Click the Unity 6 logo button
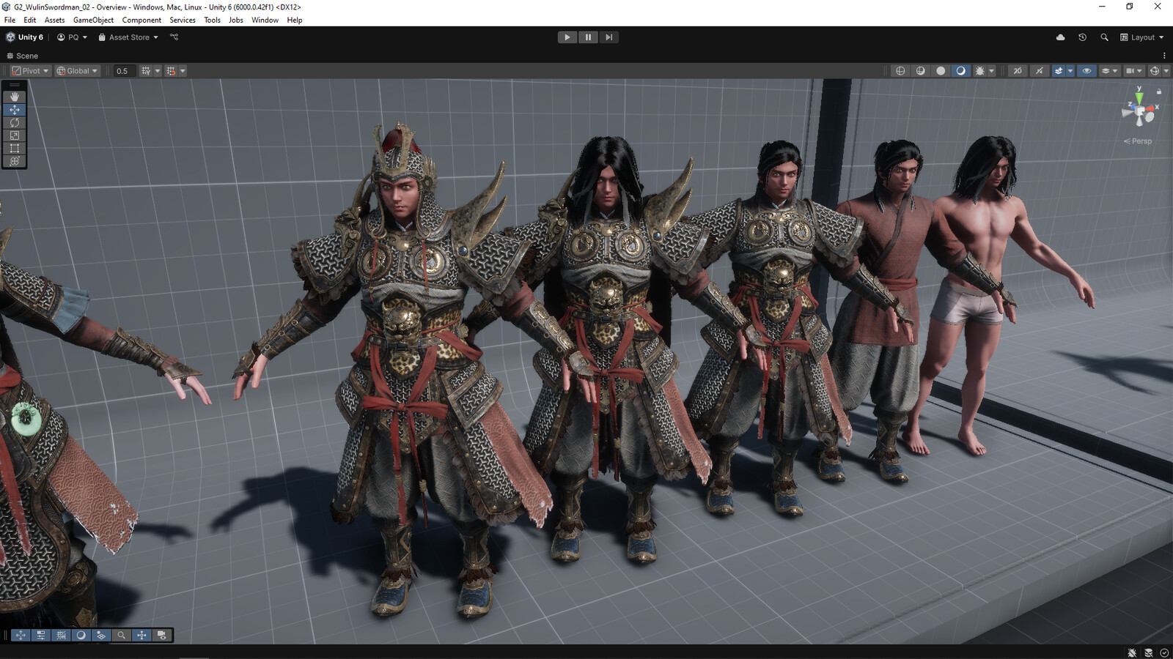 [x=25, y=37]
